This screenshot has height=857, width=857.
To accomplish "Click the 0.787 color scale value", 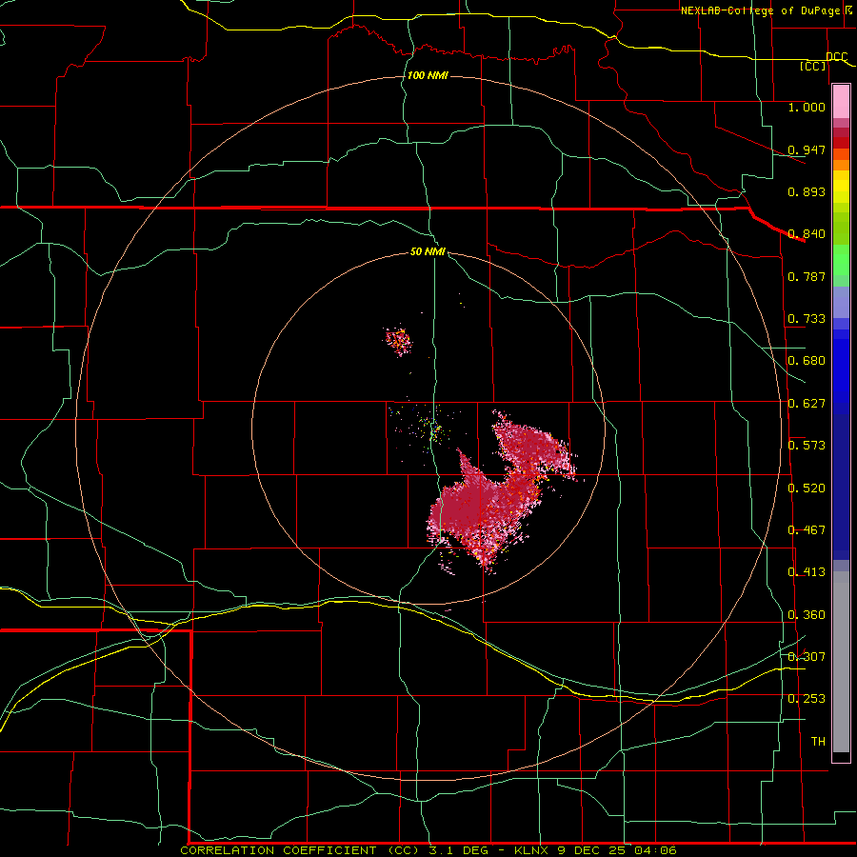I will click(x=807, y=276).
